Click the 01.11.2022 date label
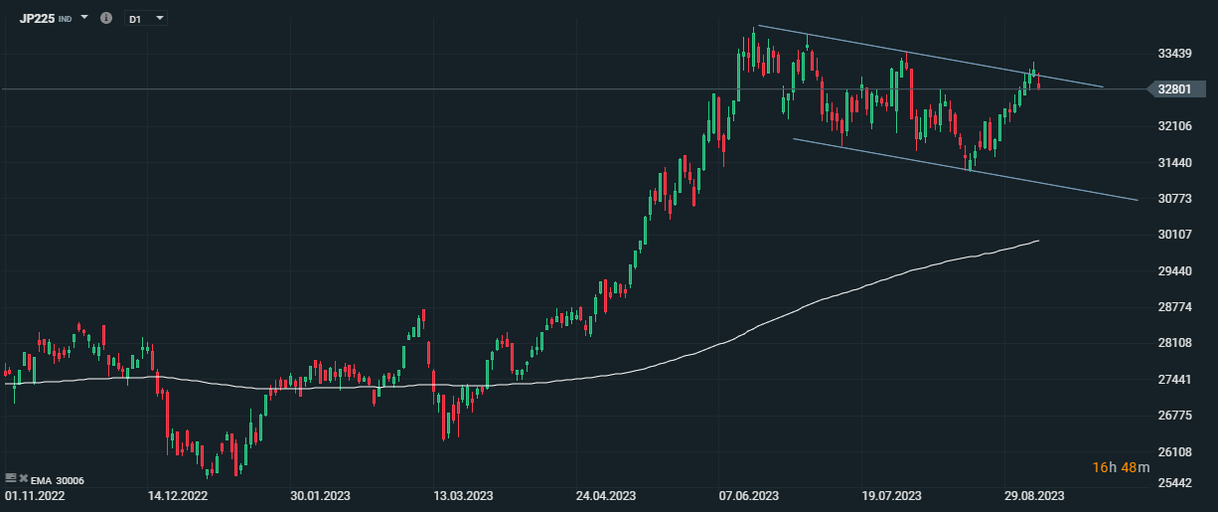Viewport: 1218px width, 512px height. click(x=36, y=495)
